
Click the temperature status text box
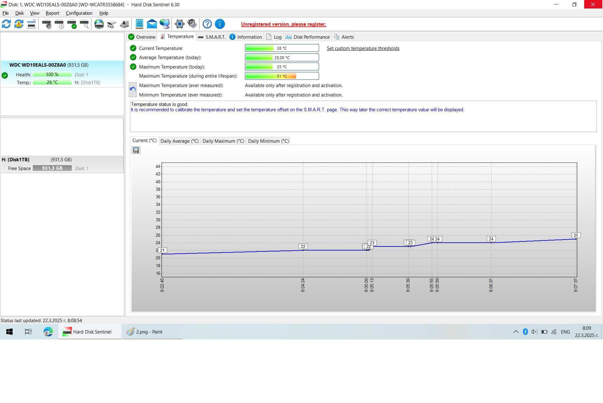click(x=363, y=116)
